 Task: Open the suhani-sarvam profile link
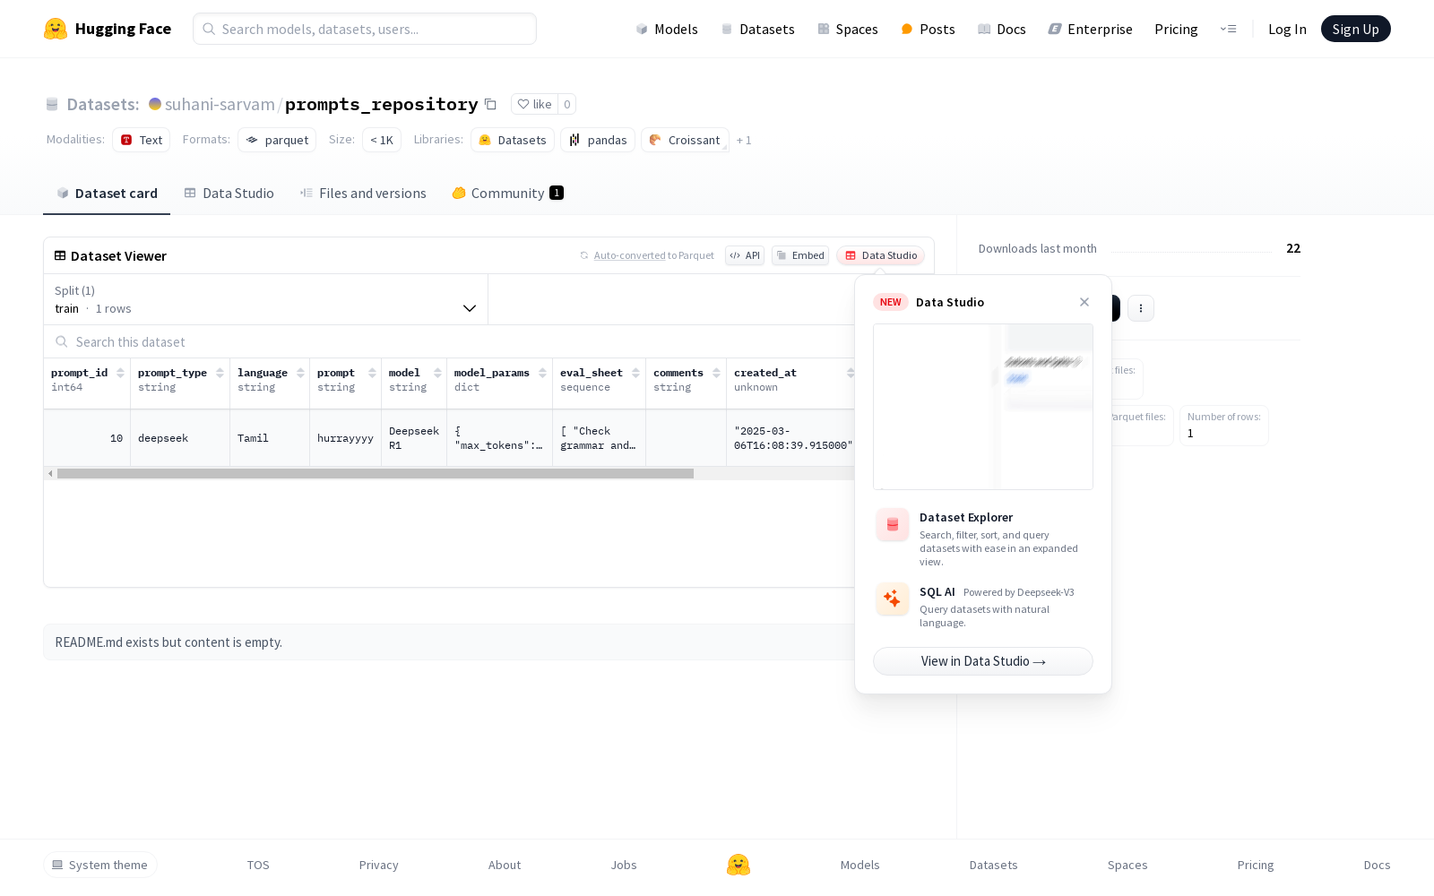220,104
